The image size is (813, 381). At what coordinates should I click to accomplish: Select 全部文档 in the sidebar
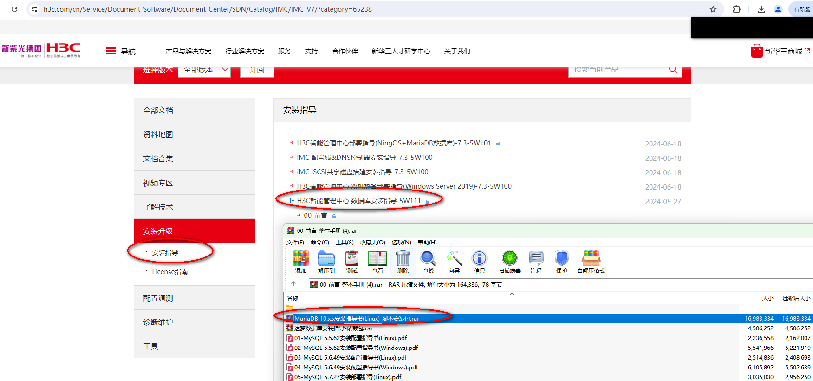(195, 110)
